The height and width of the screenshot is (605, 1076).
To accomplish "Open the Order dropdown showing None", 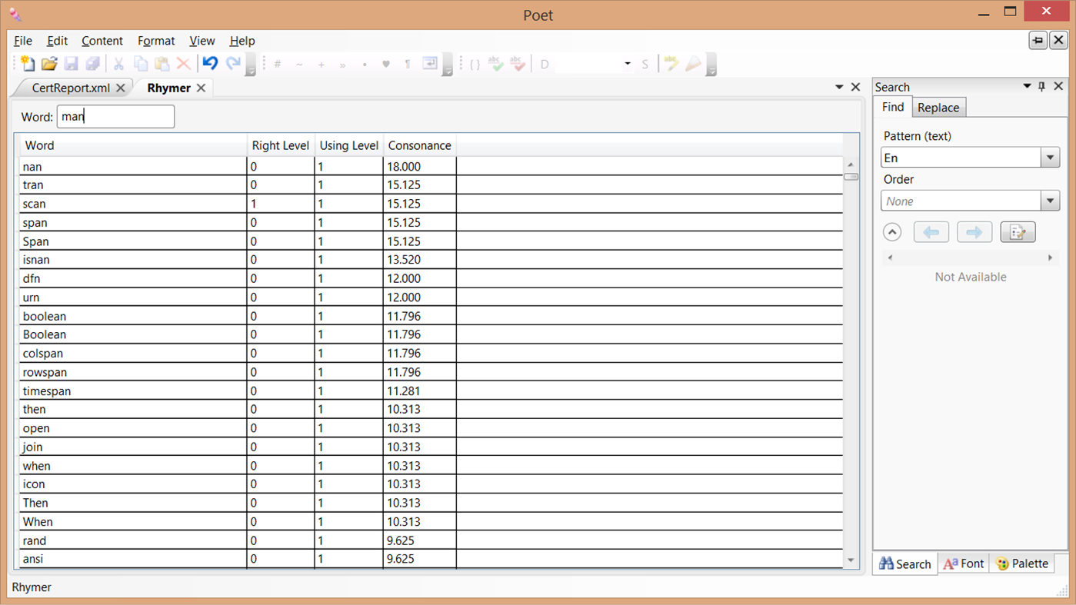I will (x=1050, y=201).
